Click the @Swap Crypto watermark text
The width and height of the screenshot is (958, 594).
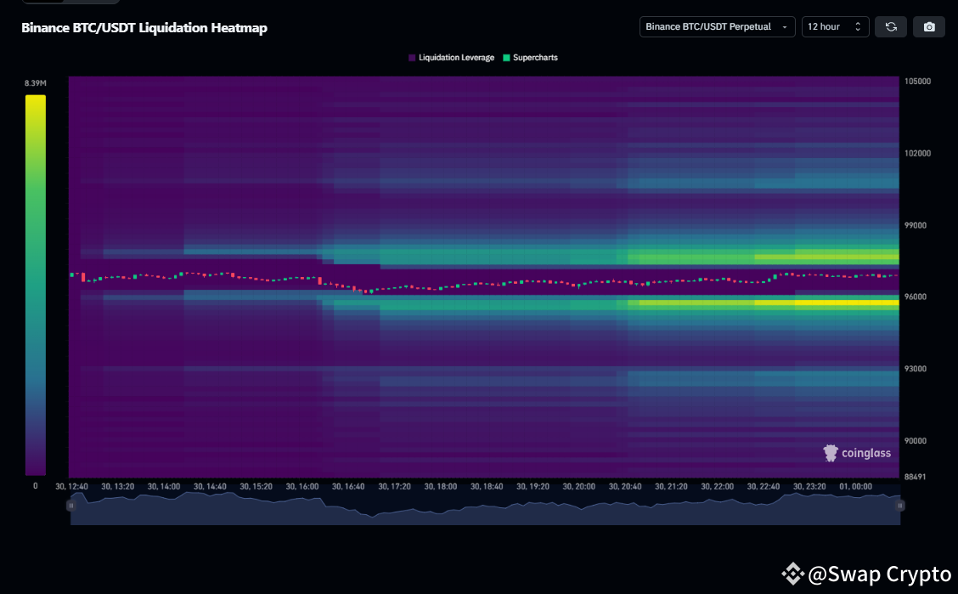(879, 574)
